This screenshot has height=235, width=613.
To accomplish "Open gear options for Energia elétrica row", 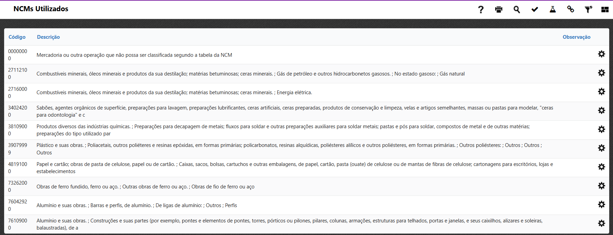I will [601, 92].
